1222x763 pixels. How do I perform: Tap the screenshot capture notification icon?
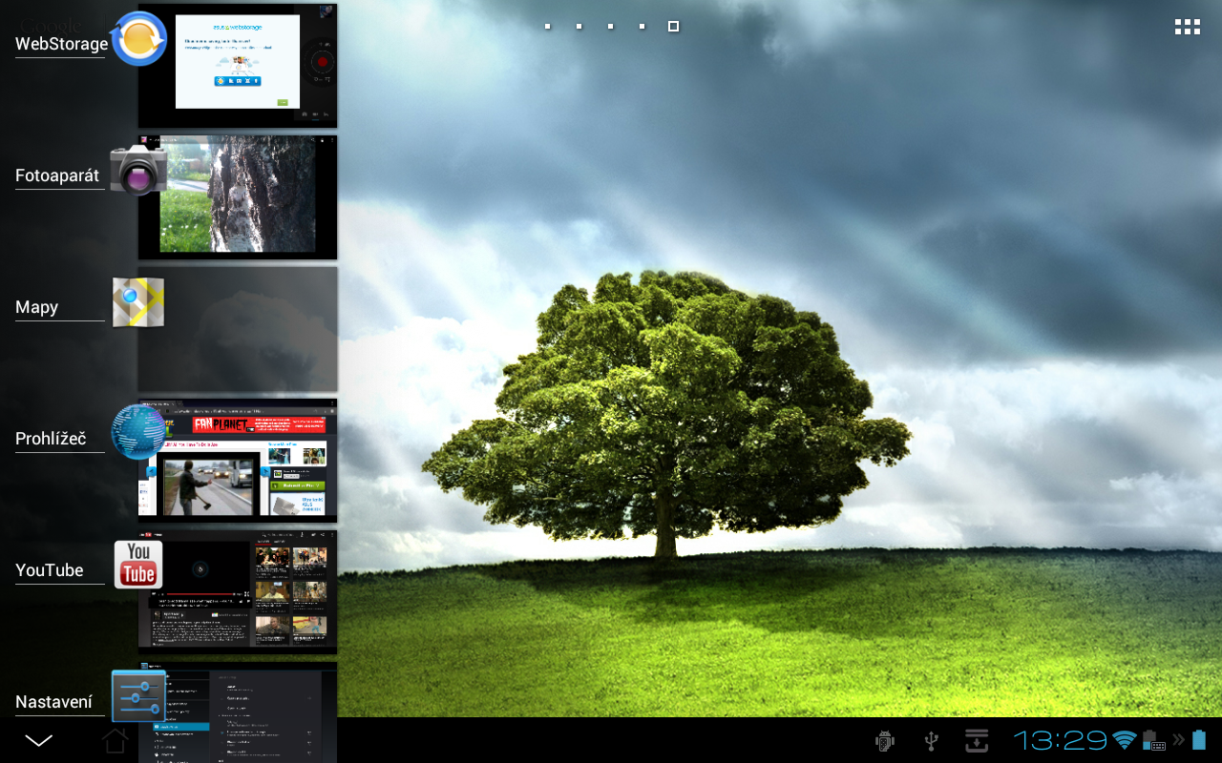(976, 740)
